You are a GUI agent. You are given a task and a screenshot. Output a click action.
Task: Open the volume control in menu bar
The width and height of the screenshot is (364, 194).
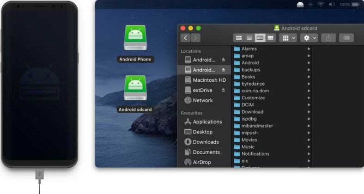coord(332,5)
